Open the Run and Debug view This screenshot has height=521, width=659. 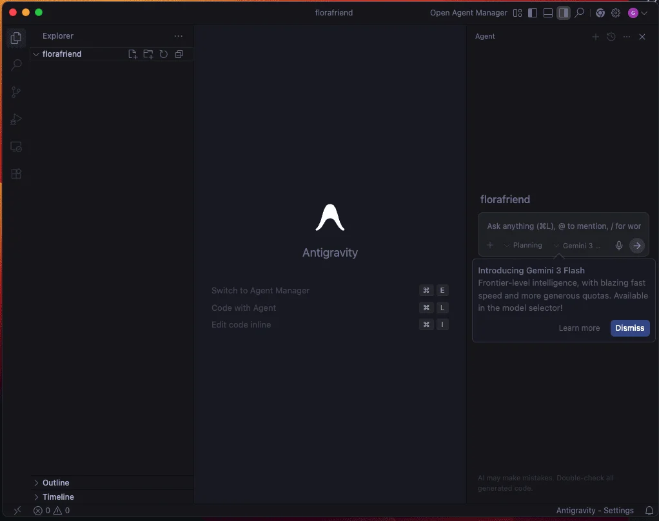tap(17, 119)
